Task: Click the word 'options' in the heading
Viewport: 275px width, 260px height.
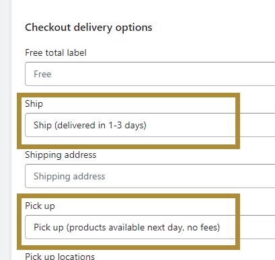Action: point(134,28)
